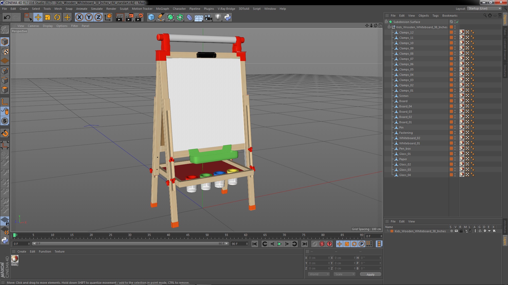Open the File menu

pos(4,9)
